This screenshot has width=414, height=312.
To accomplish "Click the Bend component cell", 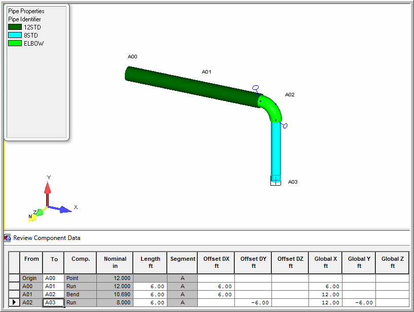I will (80, 294).
